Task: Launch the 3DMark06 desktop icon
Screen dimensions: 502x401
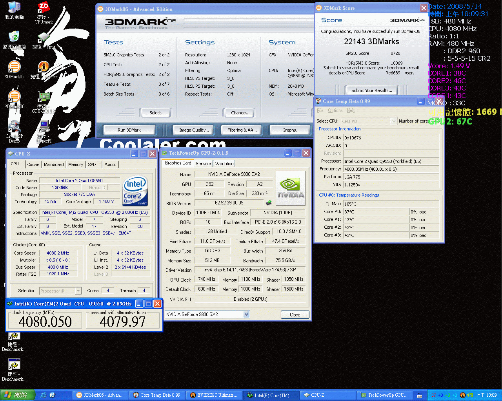Action: [14, 99]
